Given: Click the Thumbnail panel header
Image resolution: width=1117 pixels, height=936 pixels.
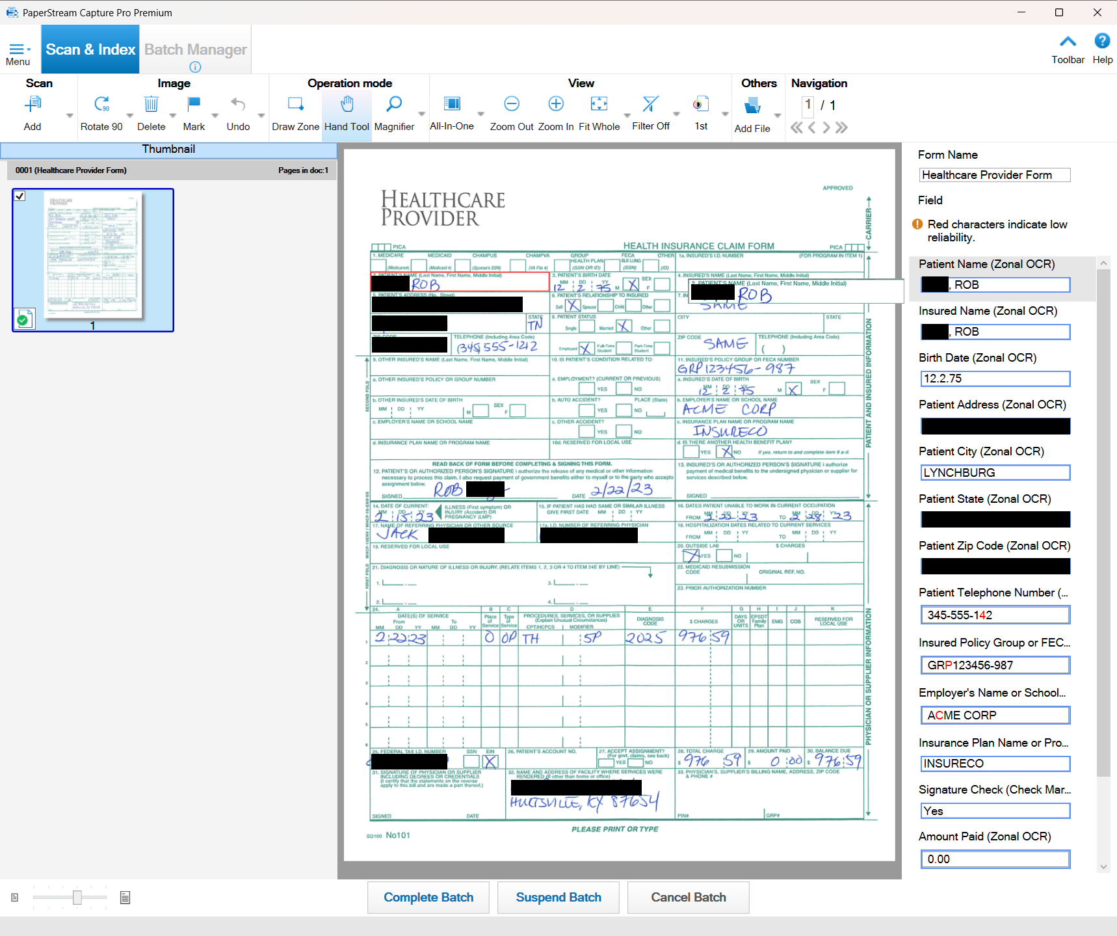Looking at the screenshot, I should (168, 150).
